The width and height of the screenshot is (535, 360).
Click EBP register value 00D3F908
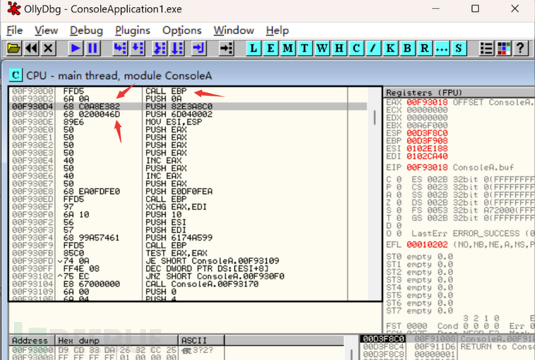(x=427, y=140)
